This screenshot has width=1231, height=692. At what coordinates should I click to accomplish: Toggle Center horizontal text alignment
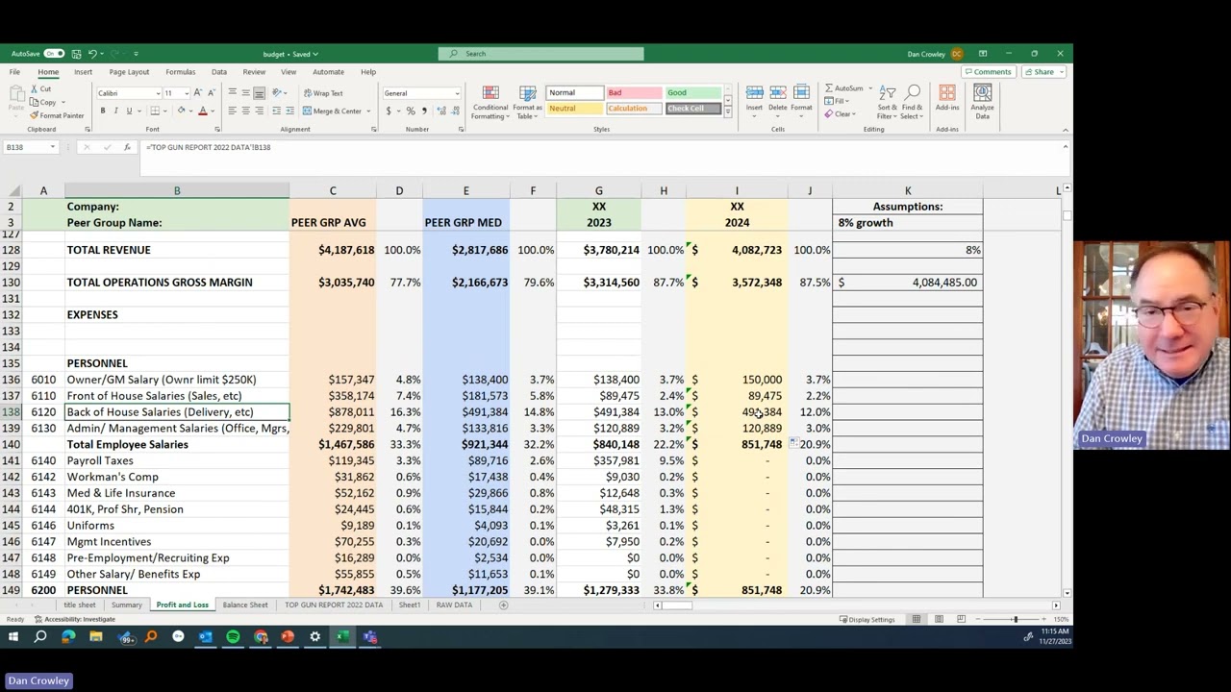coord(245,111)
